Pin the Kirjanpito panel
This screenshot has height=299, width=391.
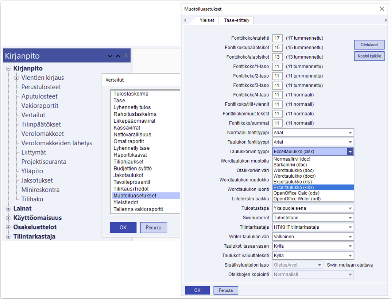pyautogui.click(x=126, y=56)
